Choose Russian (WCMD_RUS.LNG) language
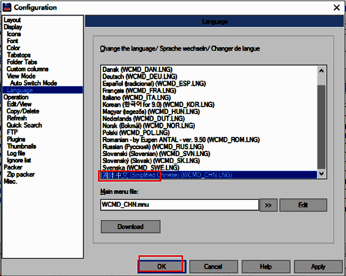This screenshot has width=346, height=276. pyautogui.click(x=153, y=147)
